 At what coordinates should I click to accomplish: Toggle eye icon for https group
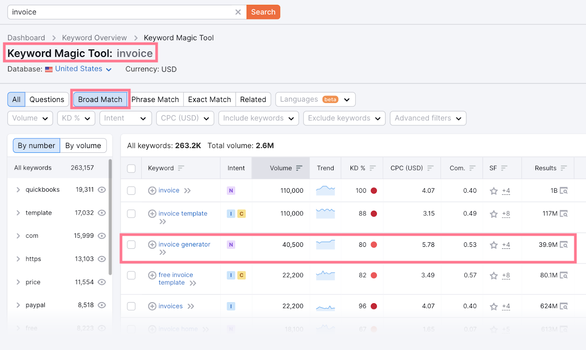(102, 259)
